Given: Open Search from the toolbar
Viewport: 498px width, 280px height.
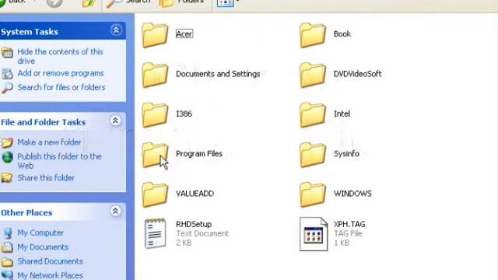Looking at the screenshot, I should pos(128,2).
